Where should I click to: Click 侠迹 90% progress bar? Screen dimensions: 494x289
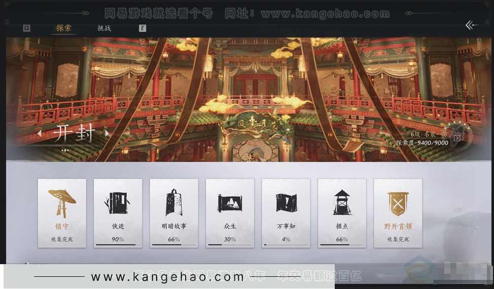118,244
